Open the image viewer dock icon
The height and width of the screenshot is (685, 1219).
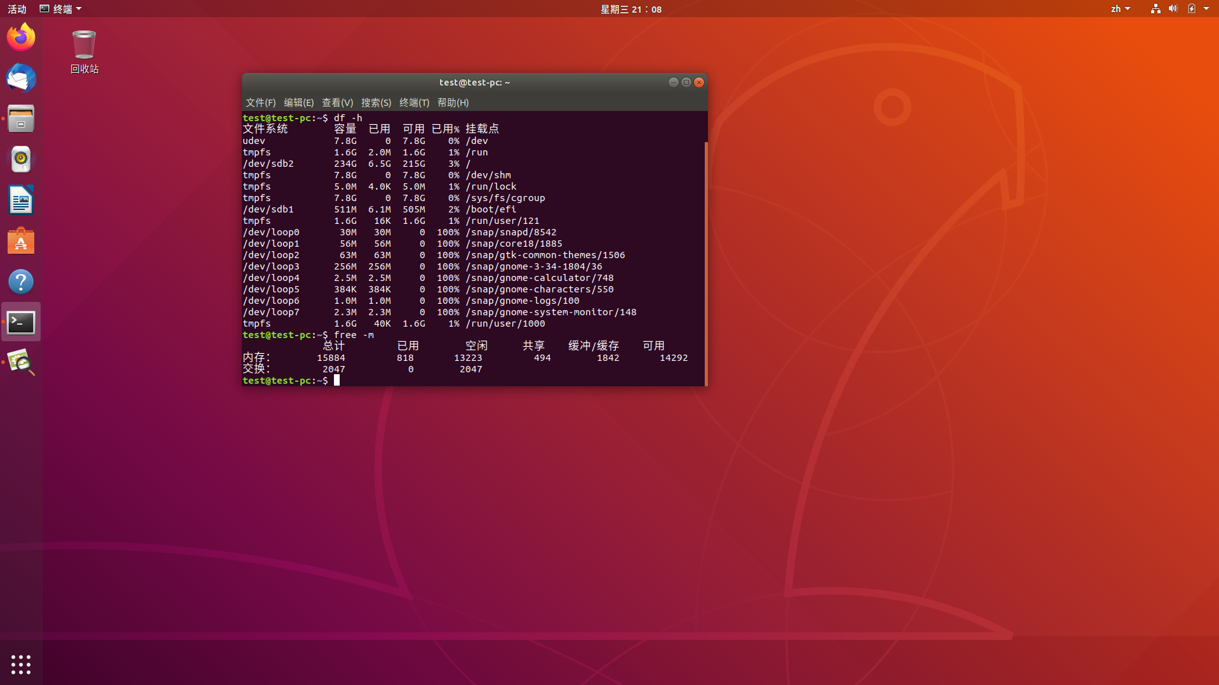pyautogui.click(x=21, y=363)
